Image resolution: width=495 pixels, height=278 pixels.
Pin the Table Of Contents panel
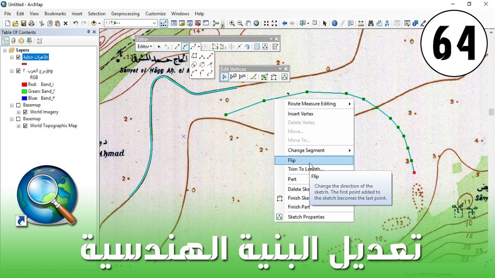89,32
